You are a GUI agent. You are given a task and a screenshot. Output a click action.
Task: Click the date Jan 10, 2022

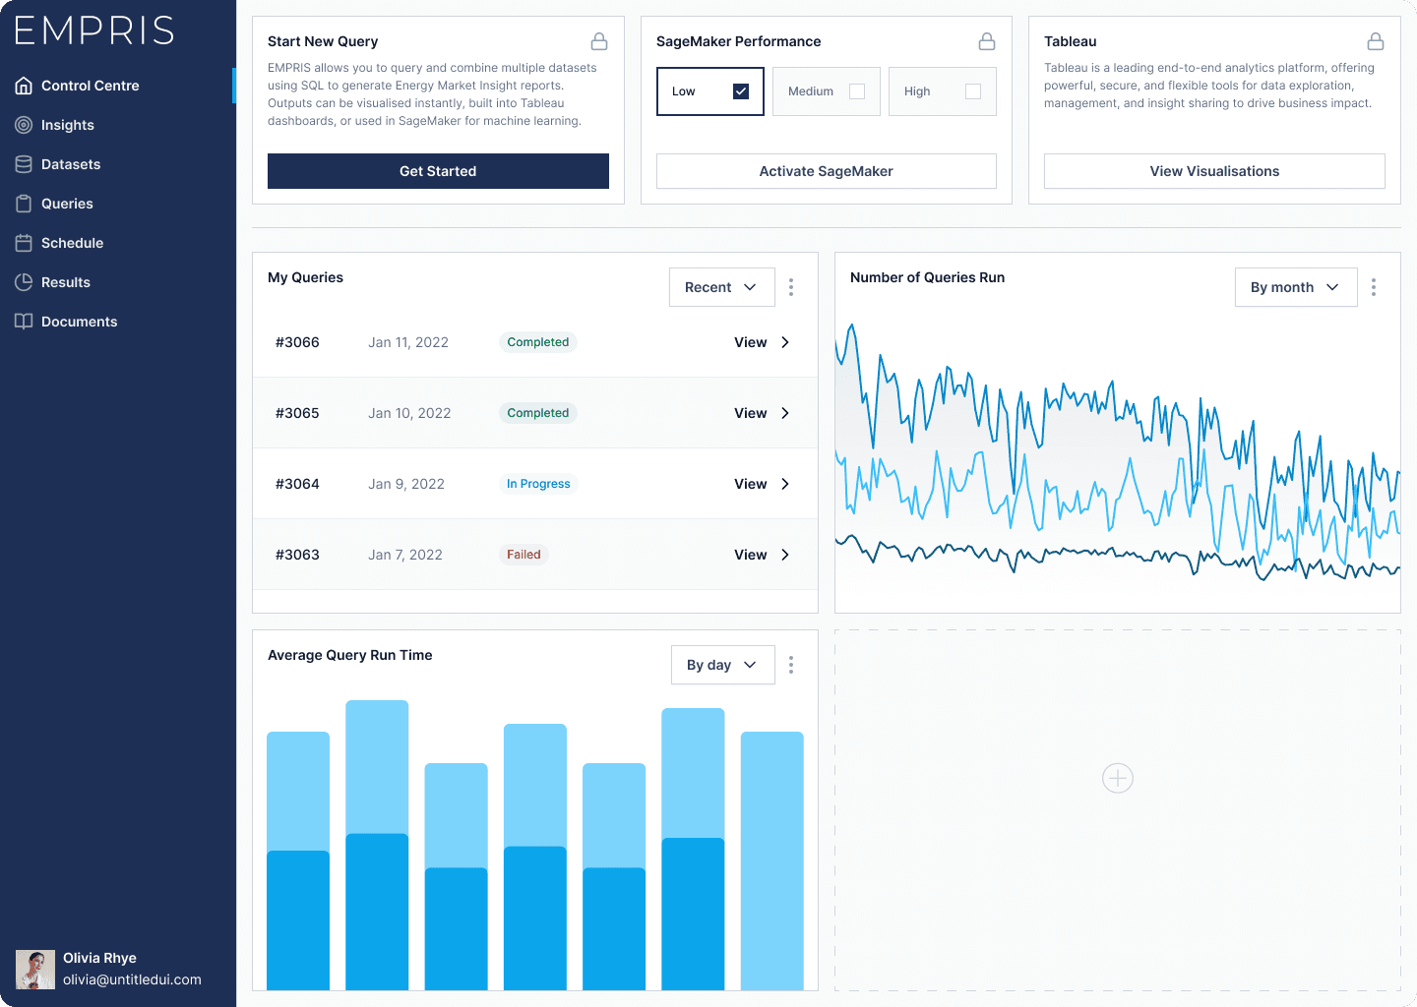click(409, 413)
